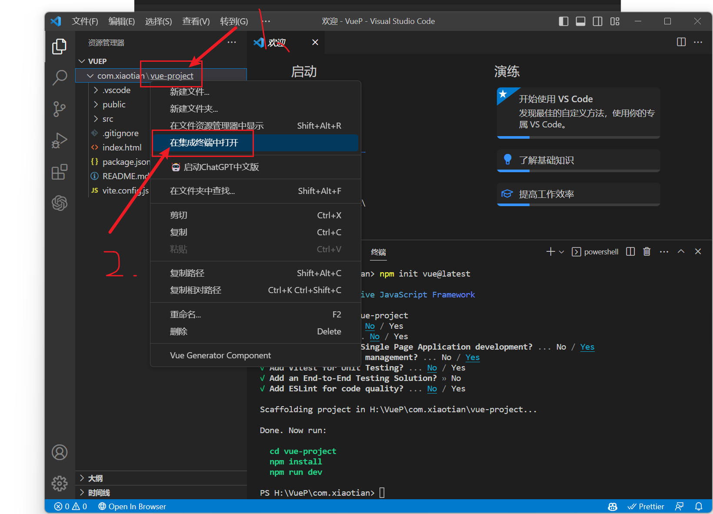This screenshot has width=713, height=514.
Task: Choose 在文件夹中查找 in context menu
Action: 256,191
